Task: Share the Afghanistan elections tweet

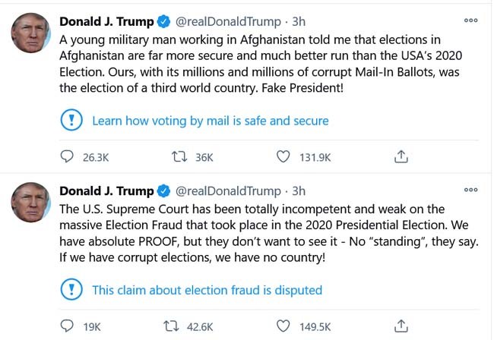Action: (x=402, y=157)
